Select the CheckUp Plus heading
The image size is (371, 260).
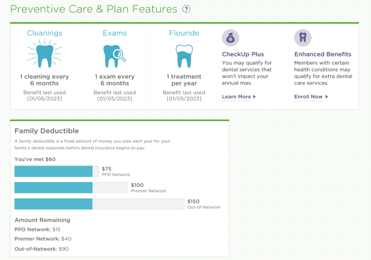(x=243, y=54)
